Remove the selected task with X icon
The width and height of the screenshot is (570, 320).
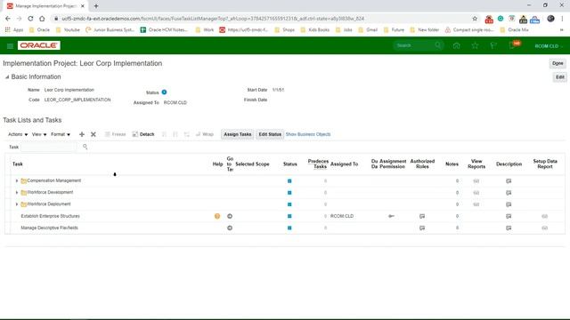94,134
